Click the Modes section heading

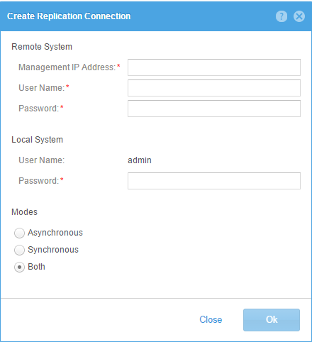pyautogui.click(x=25, y=212)
